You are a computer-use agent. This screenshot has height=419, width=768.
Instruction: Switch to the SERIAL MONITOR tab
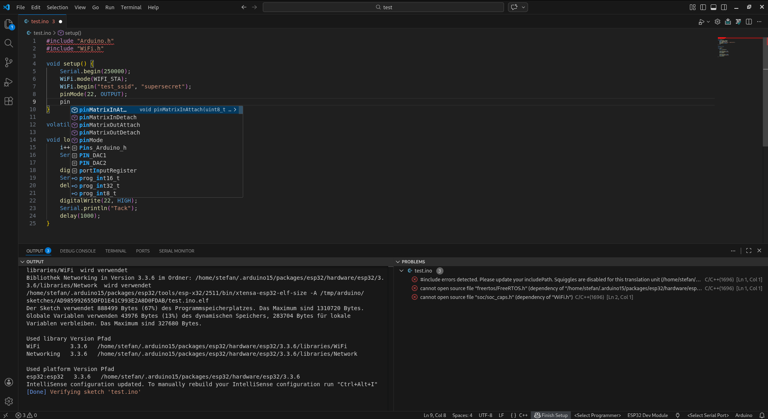click(x=176, y=251)
